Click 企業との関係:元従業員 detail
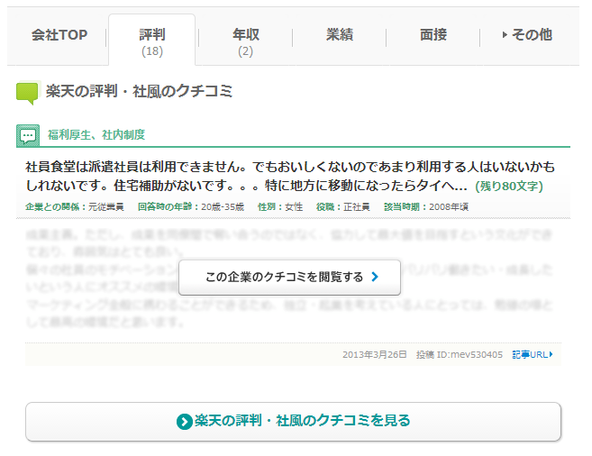Image resolution: width=592 pixels, height=456 pixels. 75,207
